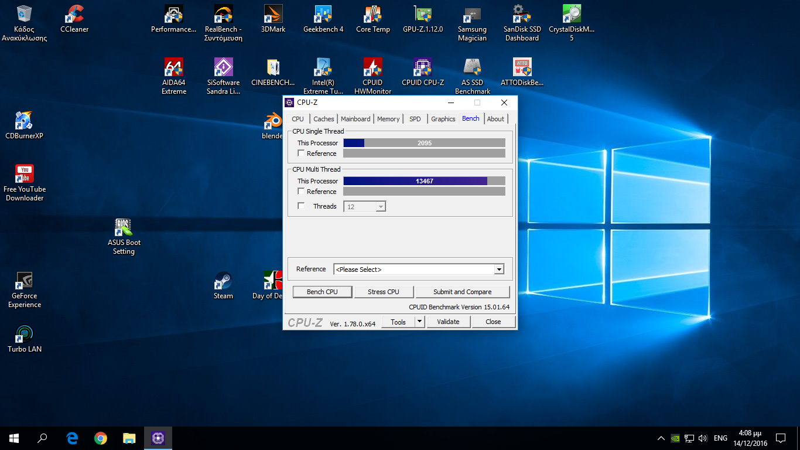Open the About tab
The width and height of the screenshot is (800, 450).
click(495, 119)
